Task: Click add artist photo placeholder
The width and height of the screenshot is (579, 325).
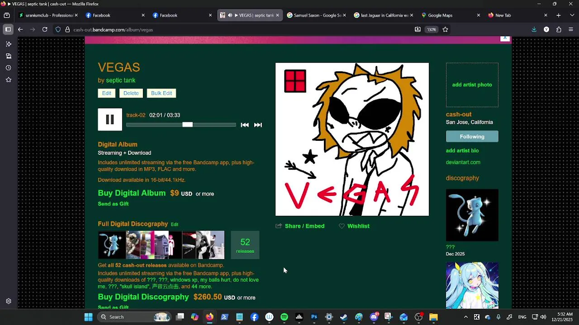Action: click(472, 85)
